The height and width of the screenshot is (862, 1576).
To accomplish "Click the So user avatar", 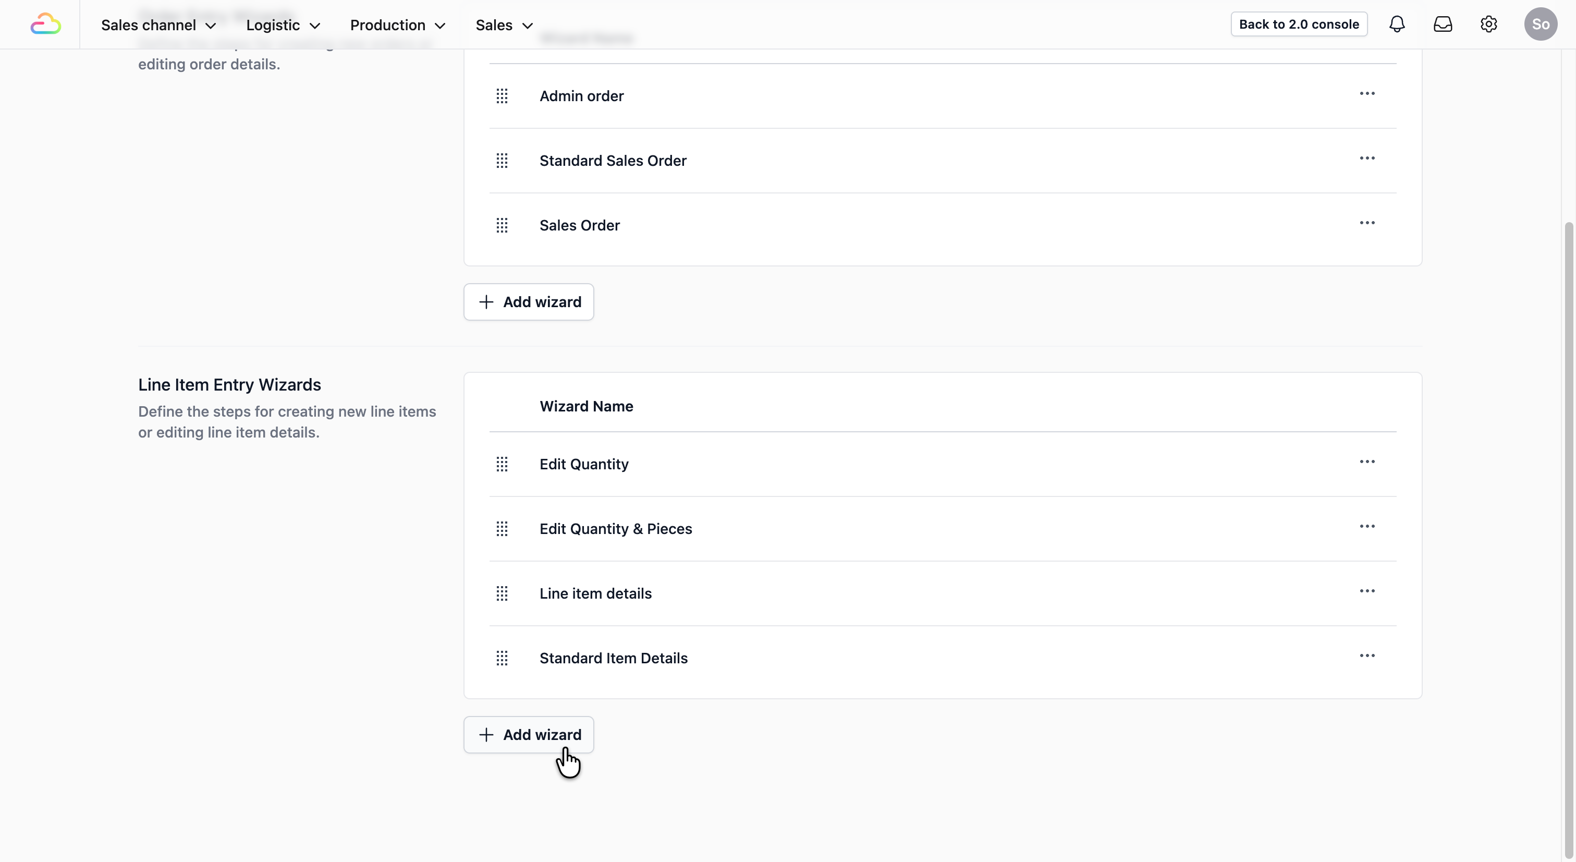I will pos(1540,25).
